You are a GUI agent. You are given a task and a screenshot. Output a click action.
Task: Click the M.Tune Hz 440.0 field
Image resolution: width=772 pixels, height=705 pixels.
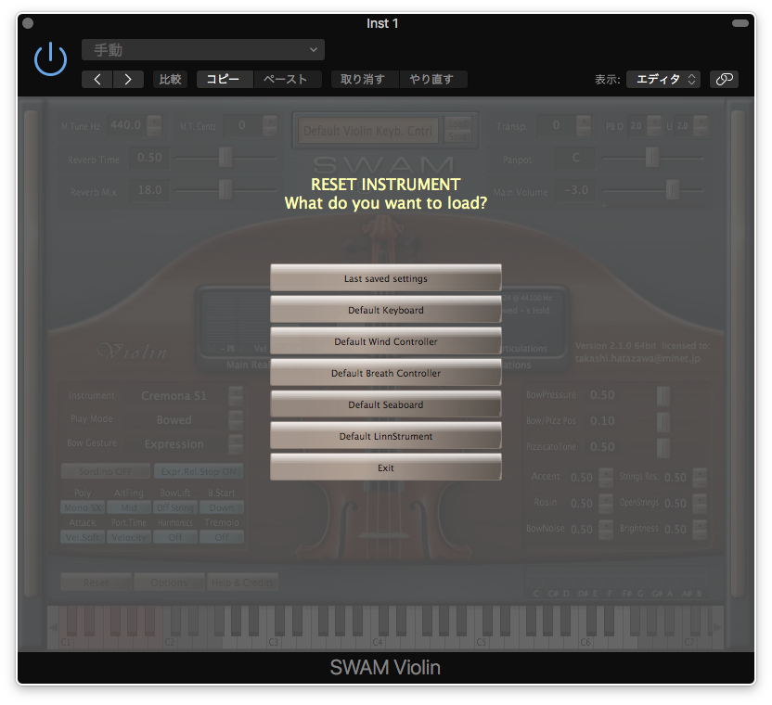126,125
